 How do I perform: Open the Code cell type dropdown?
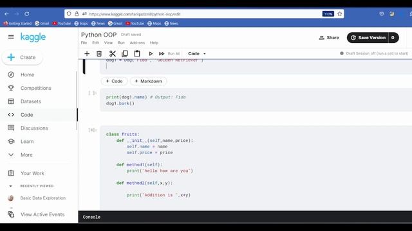click(x=197, y=54)
